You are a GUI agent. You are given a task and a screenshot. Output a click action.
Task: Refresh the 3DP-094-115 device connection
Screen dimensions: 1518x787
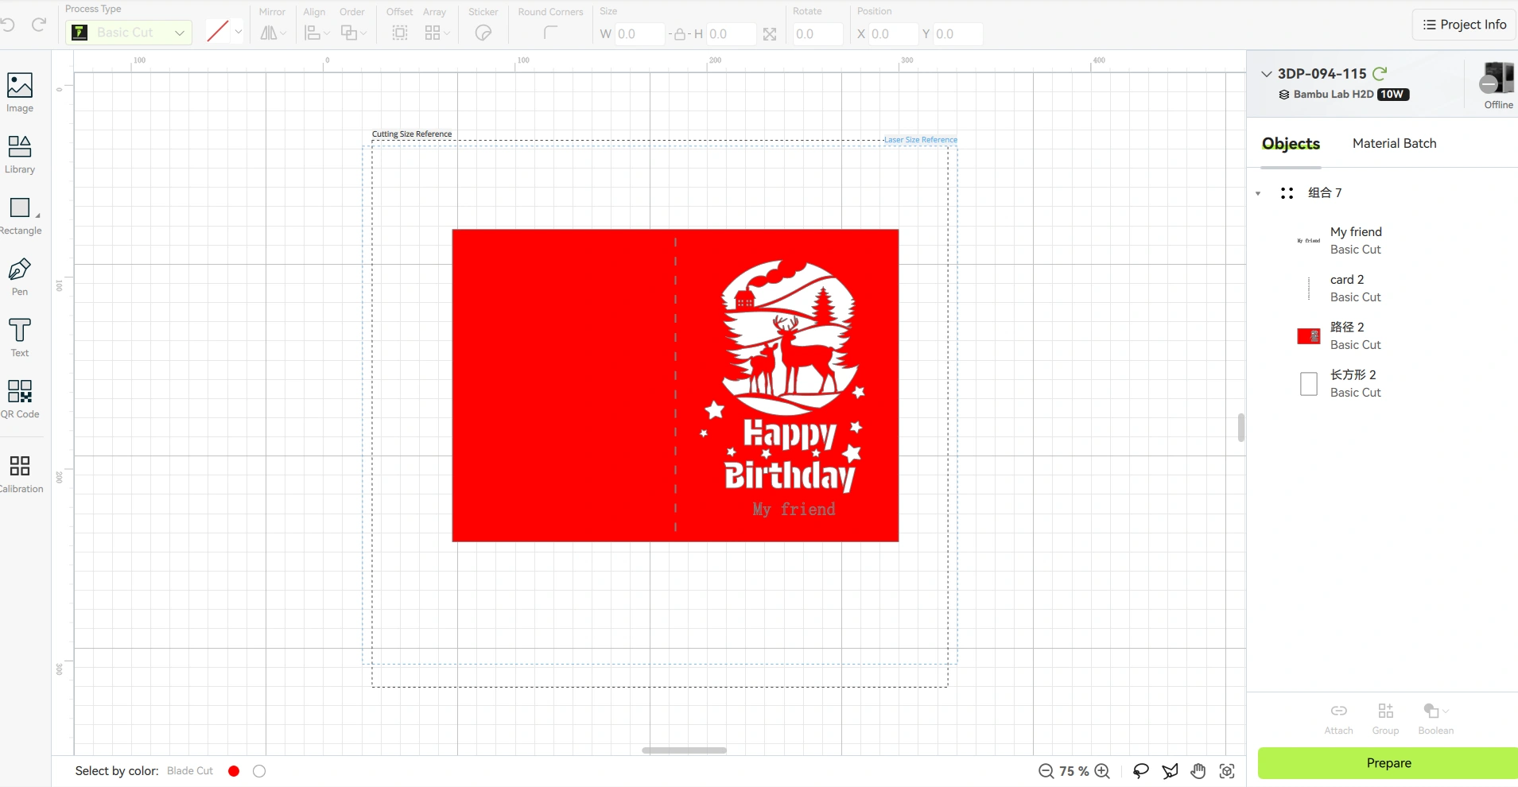1380,73
